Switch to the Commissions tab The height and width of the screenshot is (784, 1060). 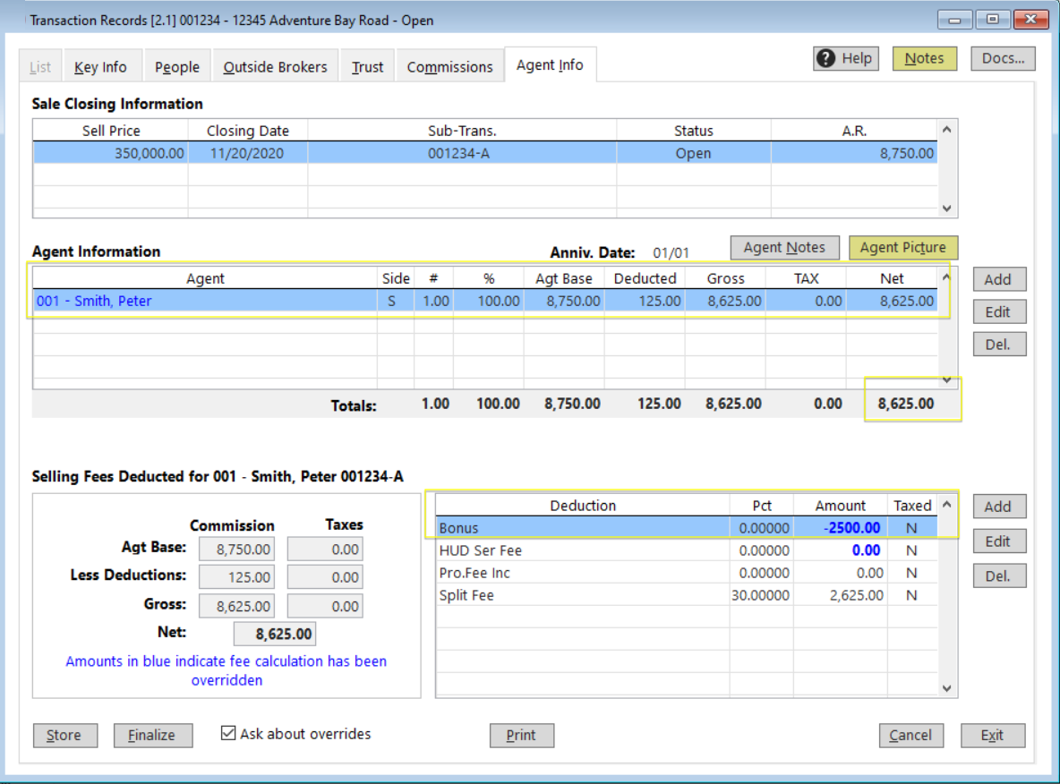coord(449,65)
